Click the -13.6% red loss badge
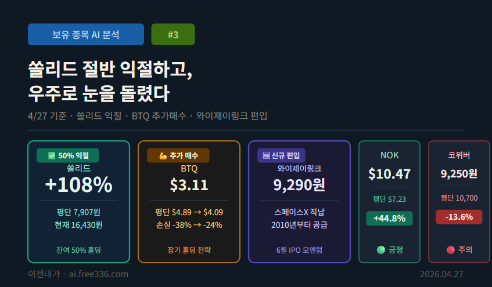Image resolution: width=492 pixels, height=287 pixels. (x=459, y=217)
